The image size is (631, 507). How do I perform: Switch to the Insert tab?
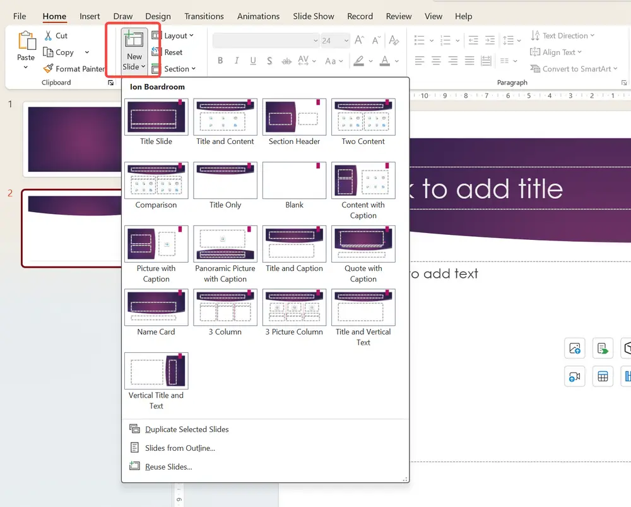(90, 16)
